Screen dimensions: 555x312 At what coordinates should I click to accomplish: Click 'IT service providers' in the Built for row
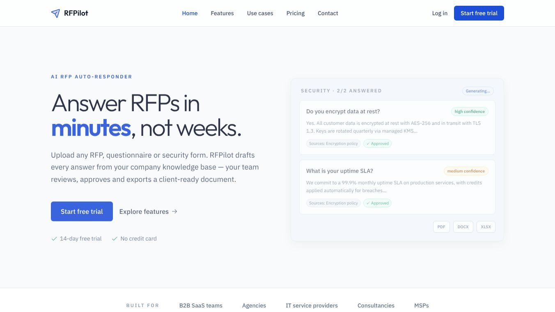312,305
